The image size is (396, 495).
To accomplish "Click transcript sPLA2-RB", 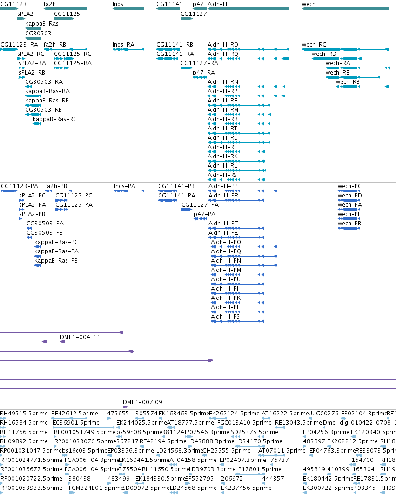I will coord(32,73).
